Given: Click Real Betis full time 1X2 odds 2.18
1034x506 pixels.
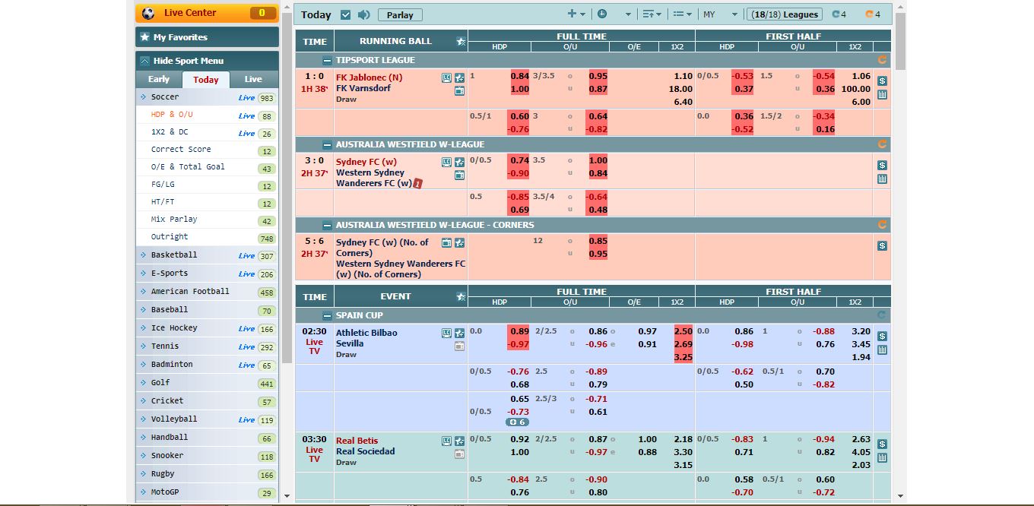Looking at the screenshot, I should coord(683,439).
